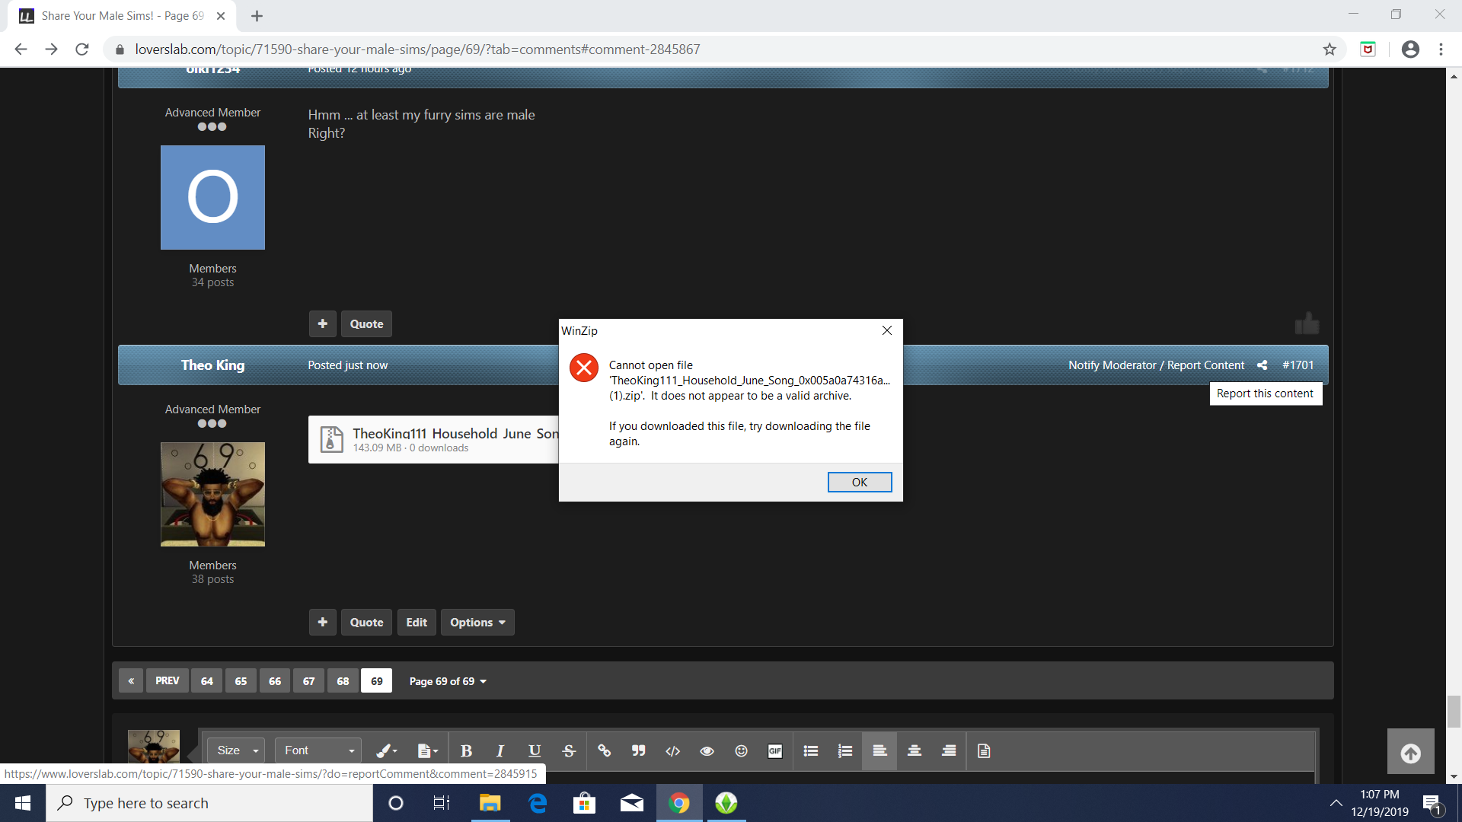Click the preview page icon in the editor

(x=984, y=750)
